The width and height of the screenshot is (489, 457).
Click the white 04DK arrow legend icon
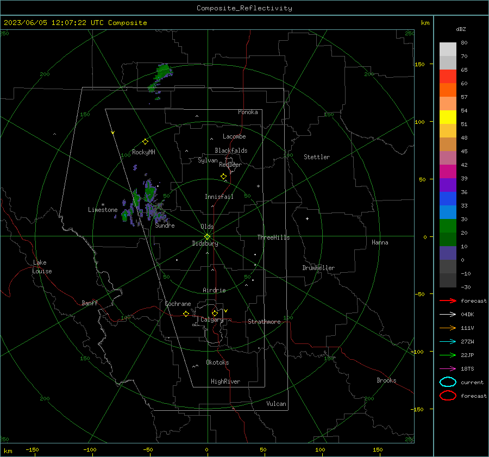pos(448,315)
